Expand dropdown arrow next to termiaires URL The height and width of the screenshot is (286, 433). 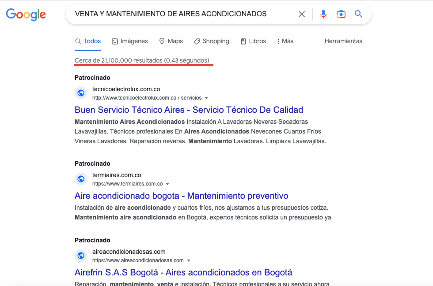(x=167, y=184)
